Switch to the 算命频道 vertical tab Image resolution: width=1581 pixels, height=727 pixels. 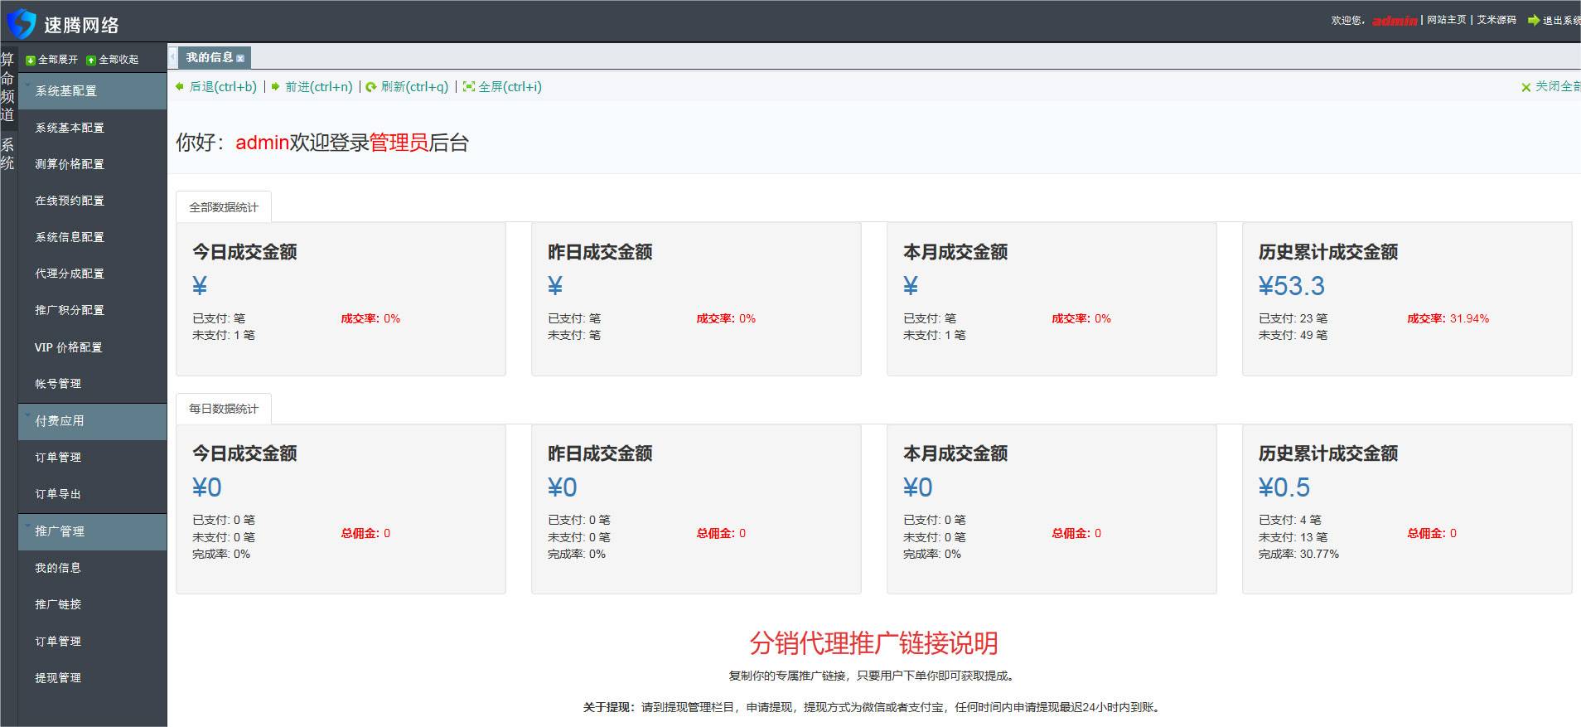coord(7,87)
